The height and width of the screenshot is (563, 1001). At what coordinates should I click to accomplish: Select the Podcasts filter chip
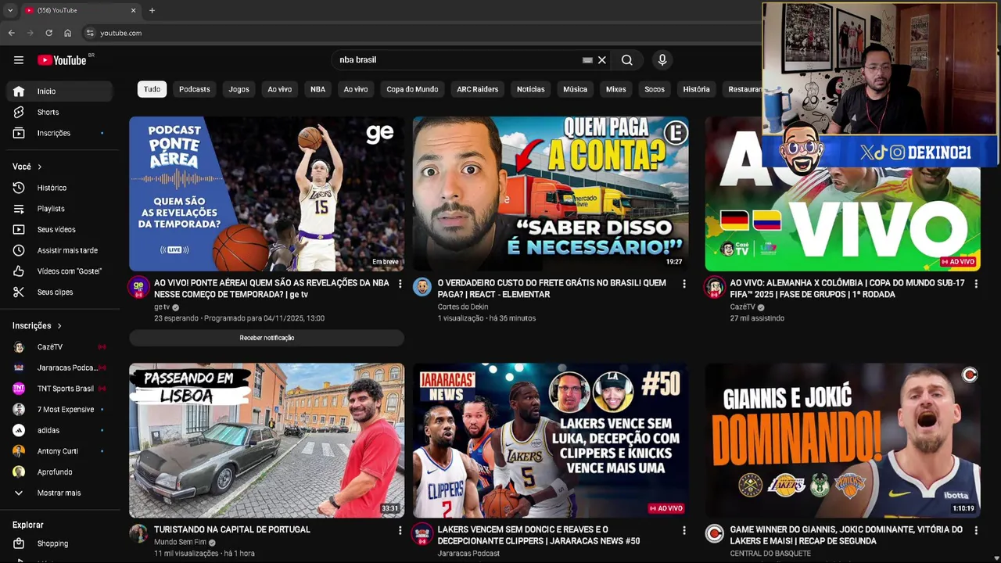[x=195, y=89]
